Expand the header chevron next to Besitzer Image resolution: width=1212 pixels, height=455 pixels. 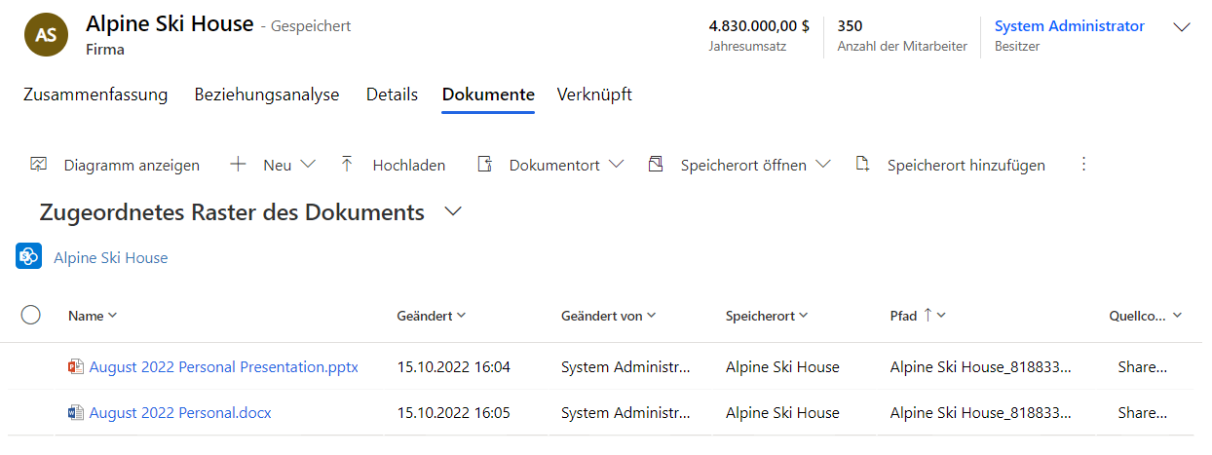click(x=1182, y=27)
